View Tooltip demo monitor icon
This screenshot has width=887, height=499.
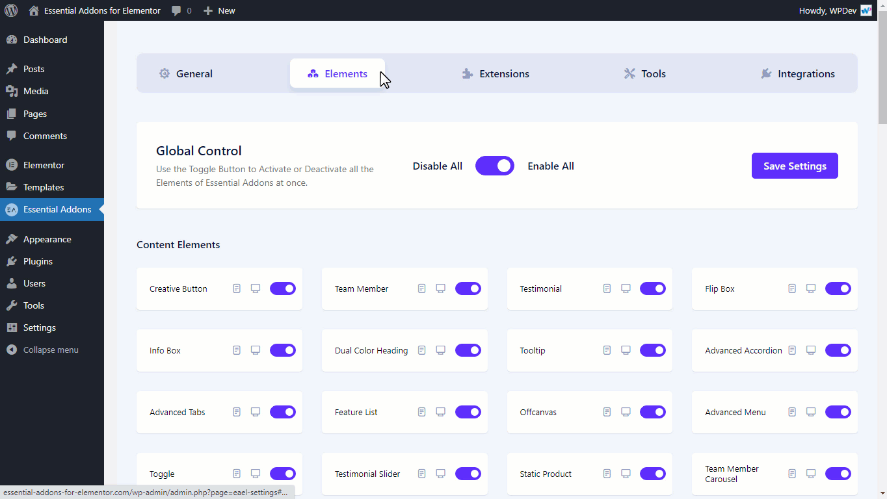point(626,350)
